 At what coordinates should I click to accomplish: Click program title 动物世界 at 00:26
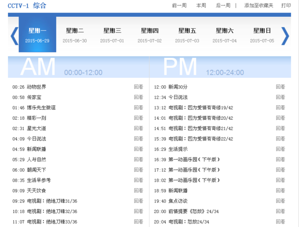point(36,87)
